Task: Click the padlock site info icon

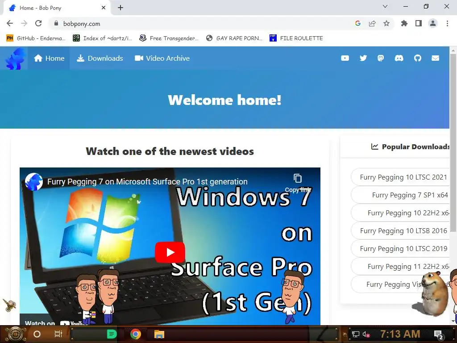Action: 56,23
